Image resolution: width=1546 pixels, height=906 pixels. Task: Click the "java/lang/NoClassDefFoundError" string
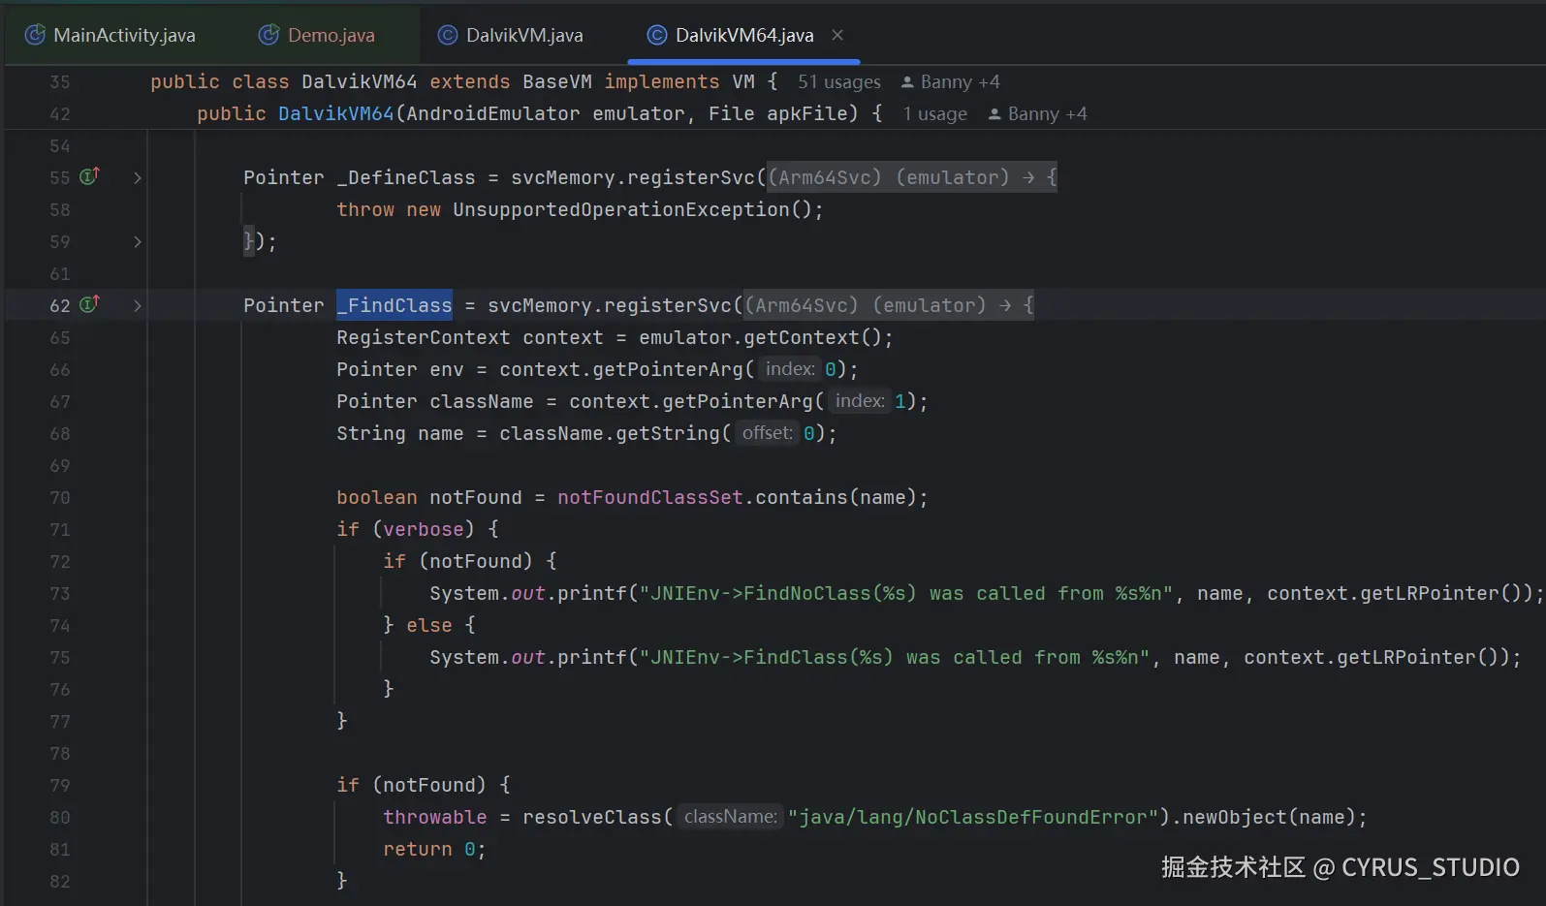coord(973,817)
